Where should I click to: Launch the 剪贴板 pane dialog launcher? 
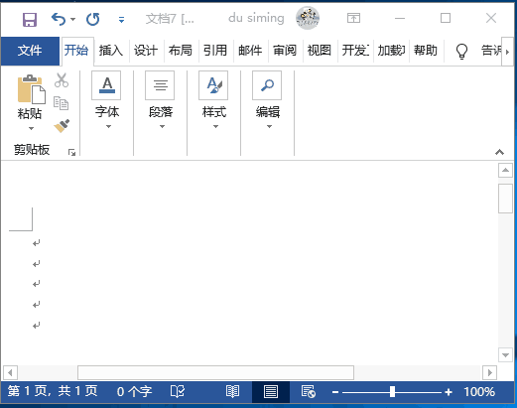(71, 152)
